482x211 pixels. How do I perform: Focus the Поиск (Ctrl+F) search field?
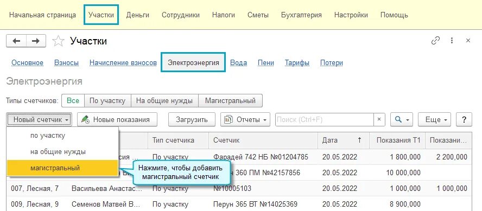324,119
